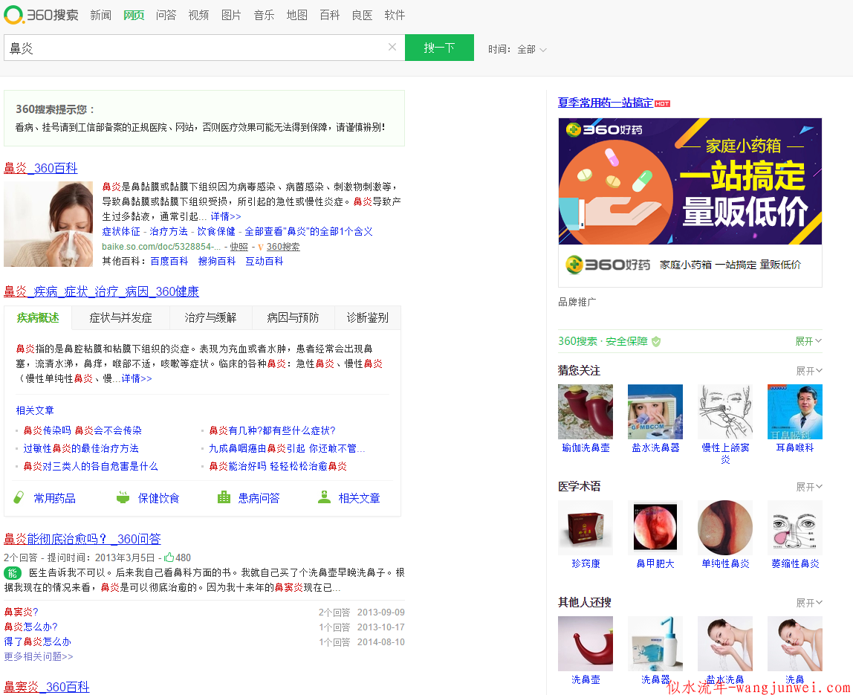This screenshot has height=695, width=853.
Task: Open the 鼻甲肥大 thumbnail
Action: [x=655, y=528]
